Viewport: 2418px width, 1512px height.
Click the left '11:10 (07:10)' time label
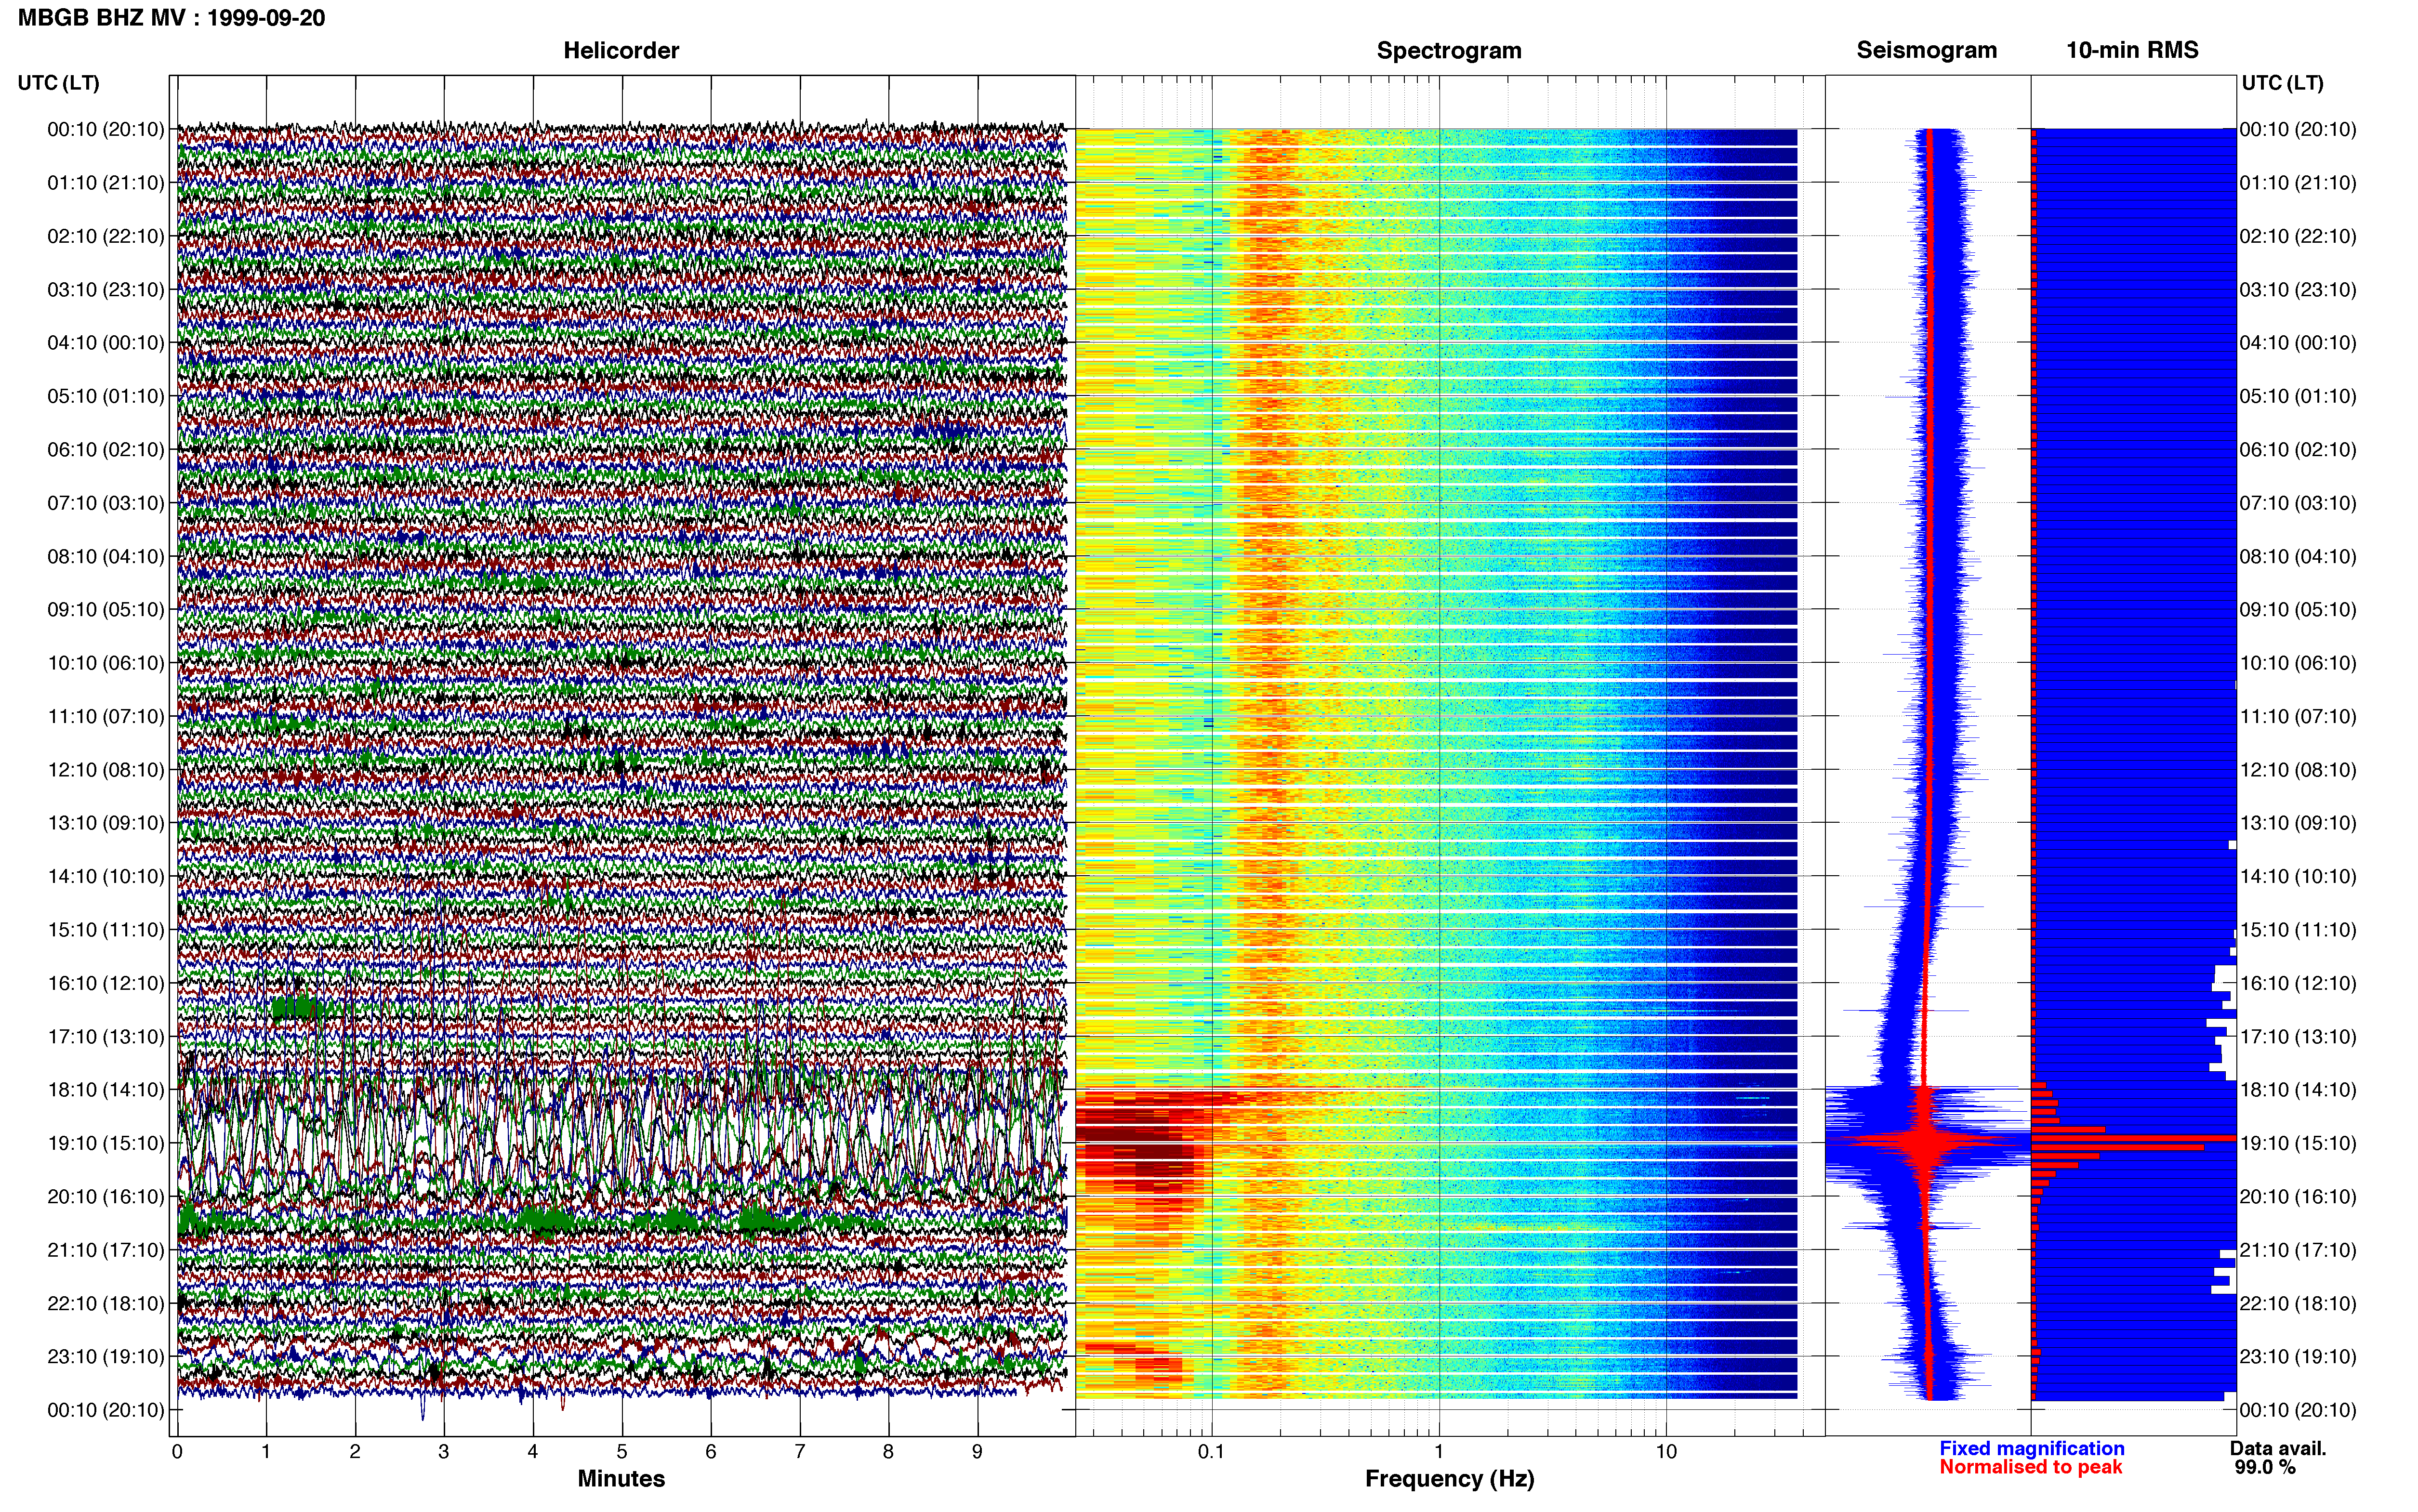pos(106,716)
